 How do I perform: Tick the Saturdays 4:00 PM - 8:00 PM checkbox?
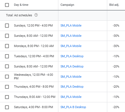pyautogui.click(x=7, y=107)
